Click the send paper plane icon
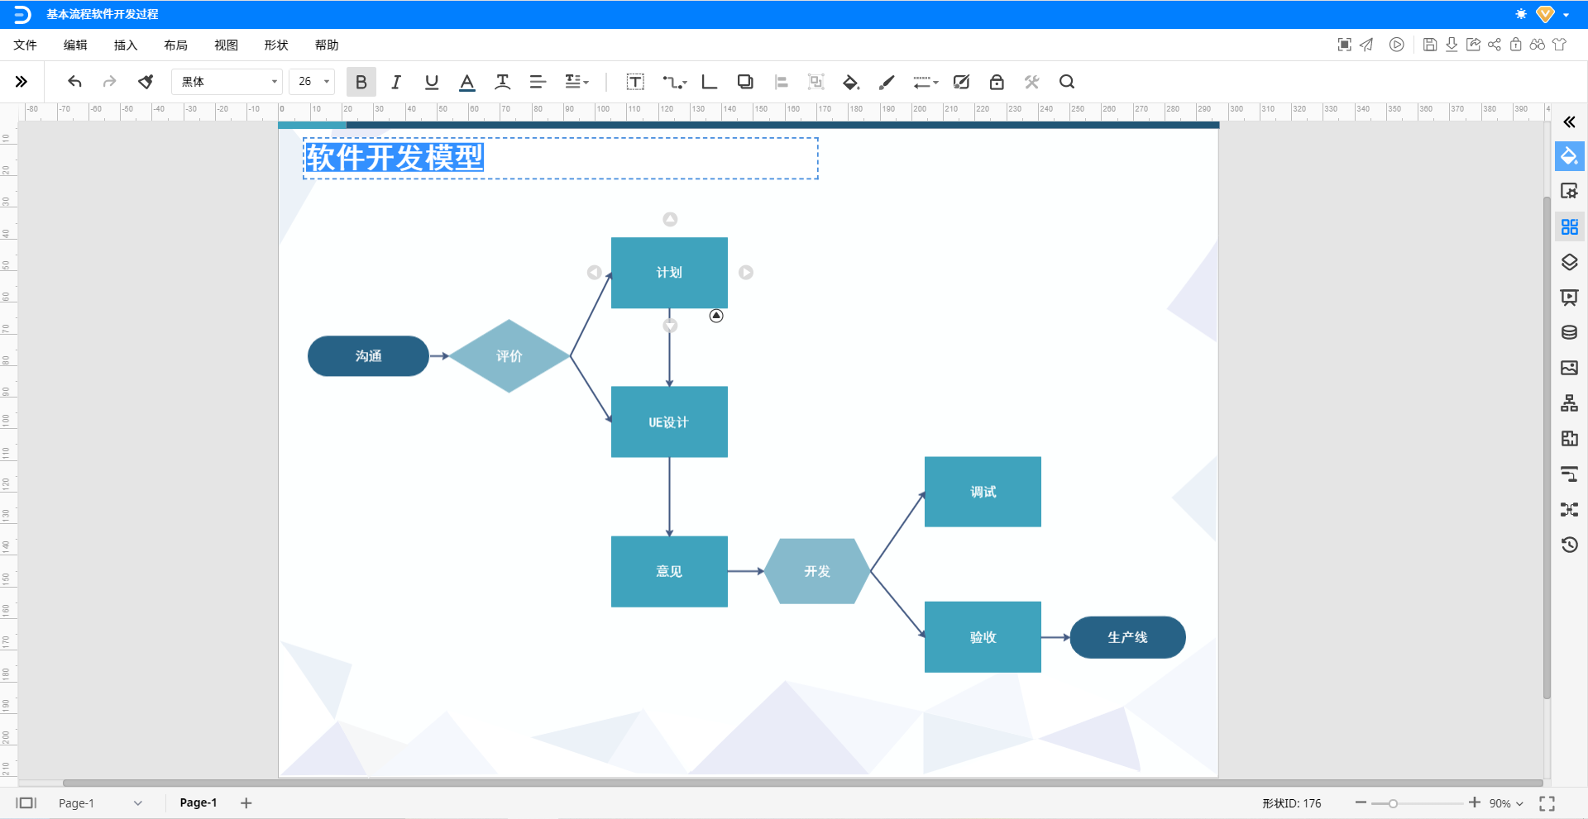Image resolution: width=1588 pixels, height=819 pixels. 1366,45
